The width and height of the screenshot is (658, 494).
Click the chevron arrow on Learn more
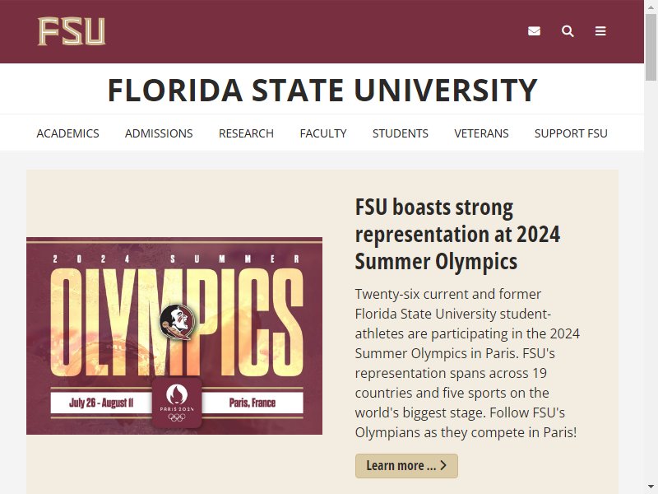[443, 465]
